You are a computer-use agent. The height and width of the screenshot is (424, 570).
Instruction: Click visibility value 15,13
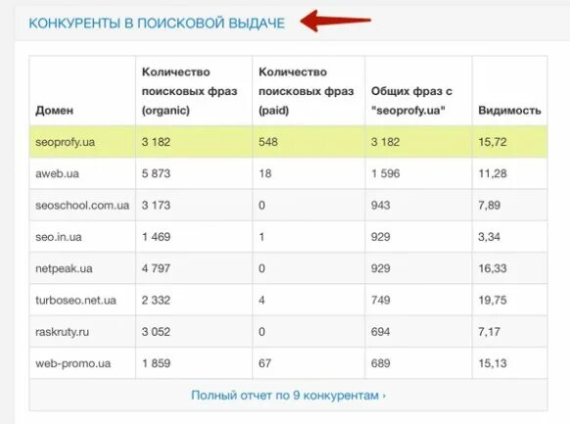pos(493,363)
